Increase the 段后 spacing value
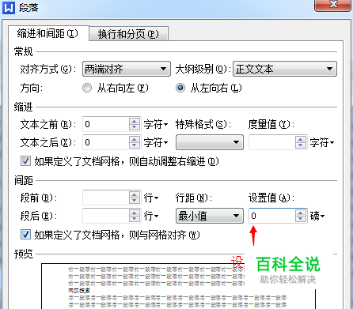 click(135, 213)
